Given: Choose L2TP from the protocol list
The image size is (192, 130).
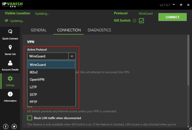Looking at the screenshot, I should coord(52,87).
